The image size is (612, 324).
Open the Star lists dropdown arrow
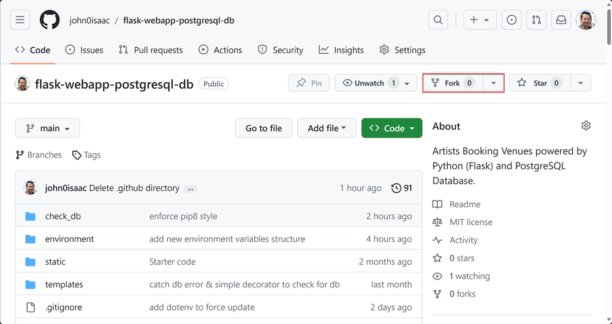click(x=580, y=83)
